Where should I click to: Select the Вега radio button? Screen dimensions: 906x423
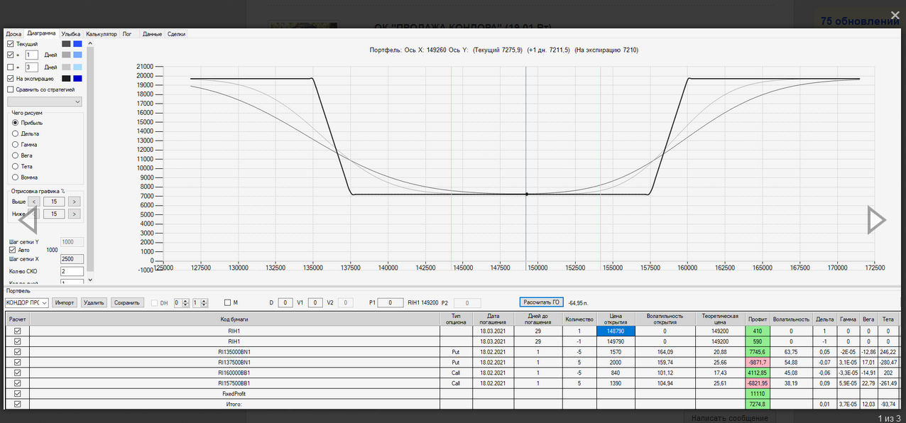coord(15,155)
